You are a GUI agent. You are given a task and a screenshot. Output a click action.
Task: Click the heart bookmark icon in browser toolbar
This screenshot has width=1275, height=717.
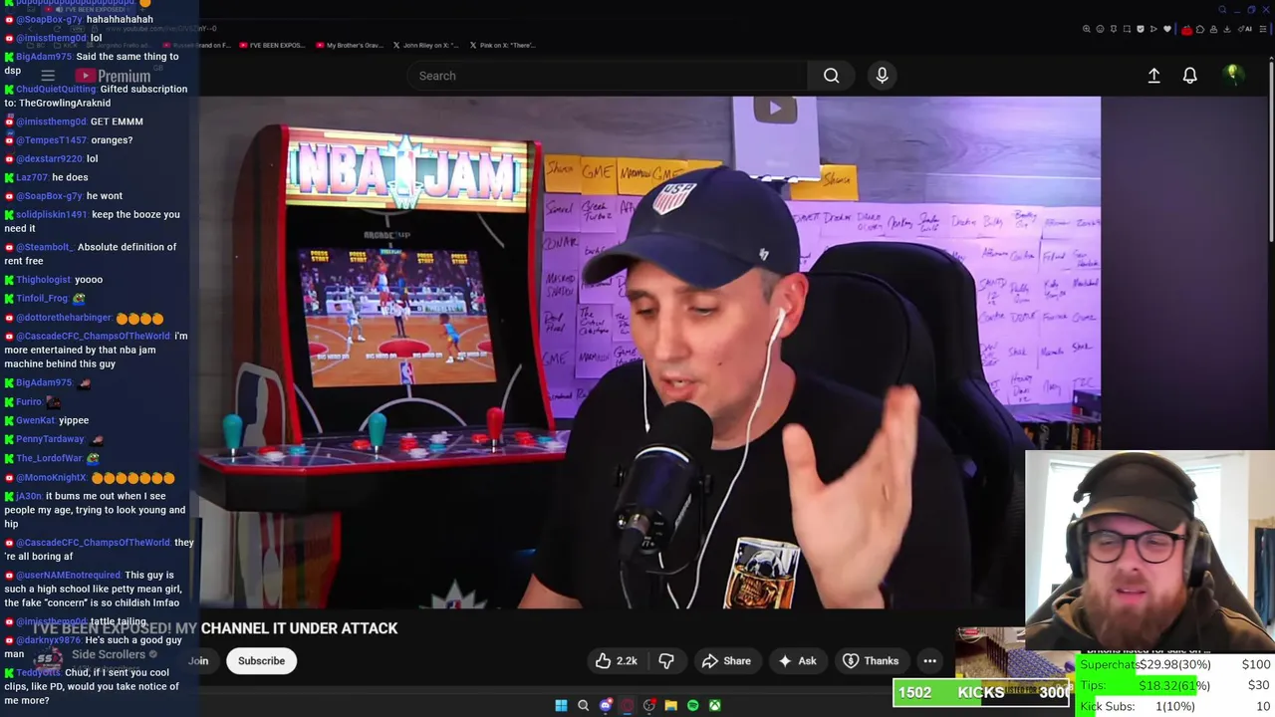(x=1168, y=29)
